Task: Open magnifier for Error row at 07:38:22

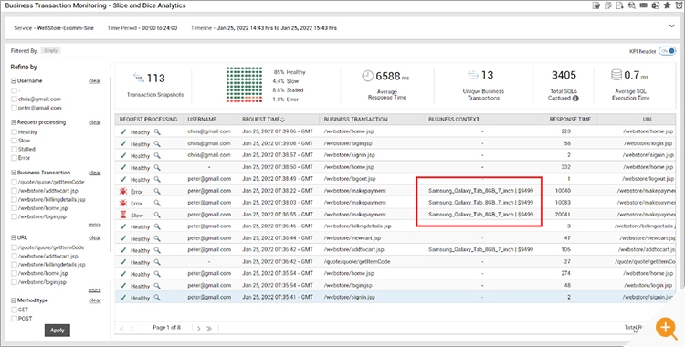Action: (157, 191)
